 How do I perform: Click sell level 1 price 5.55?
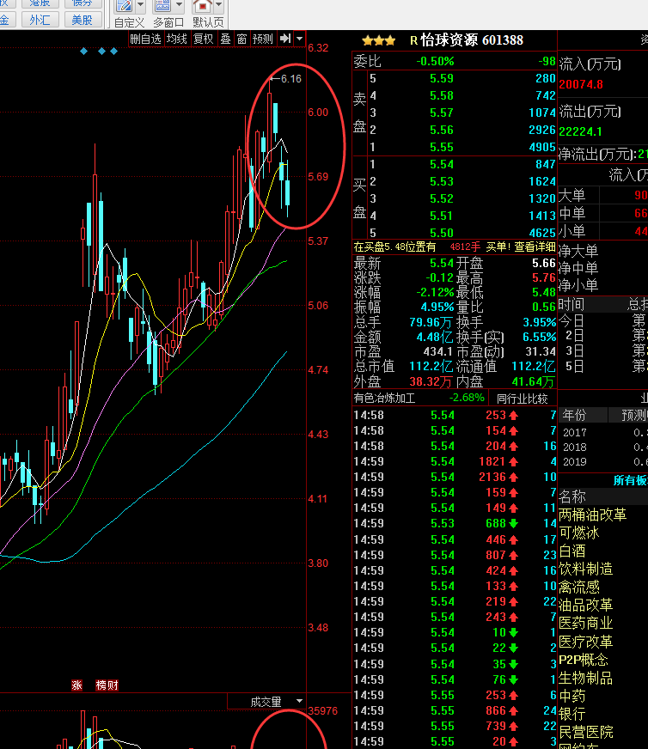(442, 147)
